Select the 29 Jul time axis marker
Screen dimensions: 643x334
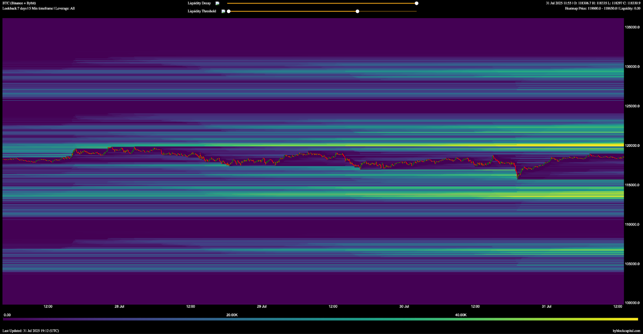(262, 307)
